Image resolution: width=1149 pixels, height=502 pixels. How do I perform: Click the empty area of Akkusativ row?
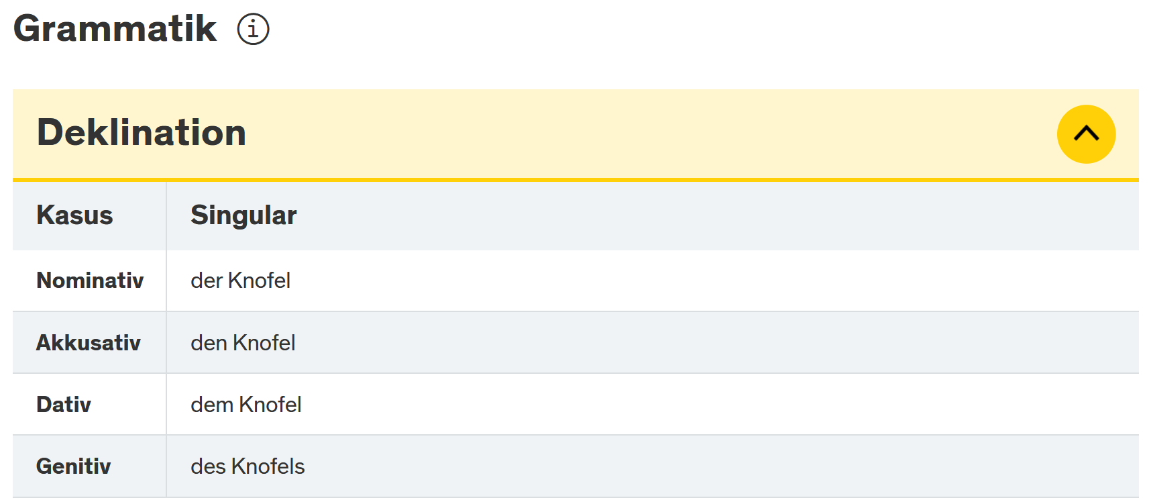717,343
